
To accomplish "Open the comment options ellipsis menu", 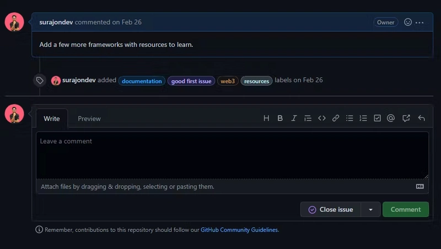I will click(420, 23).
